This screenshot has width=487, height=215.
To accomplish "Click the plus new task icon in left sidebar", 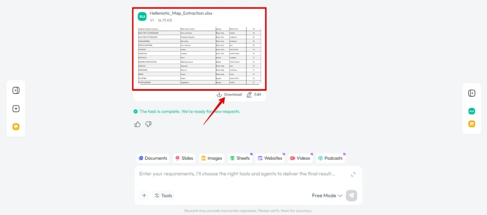I will tap(16, 109).
